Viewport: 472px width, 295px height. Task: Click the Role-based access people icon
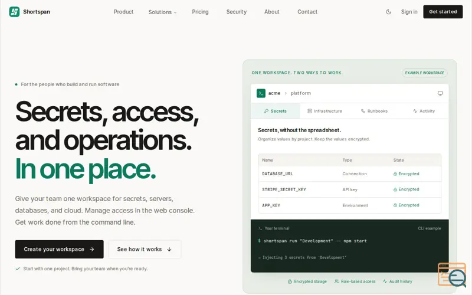click(x=336, y=281)
